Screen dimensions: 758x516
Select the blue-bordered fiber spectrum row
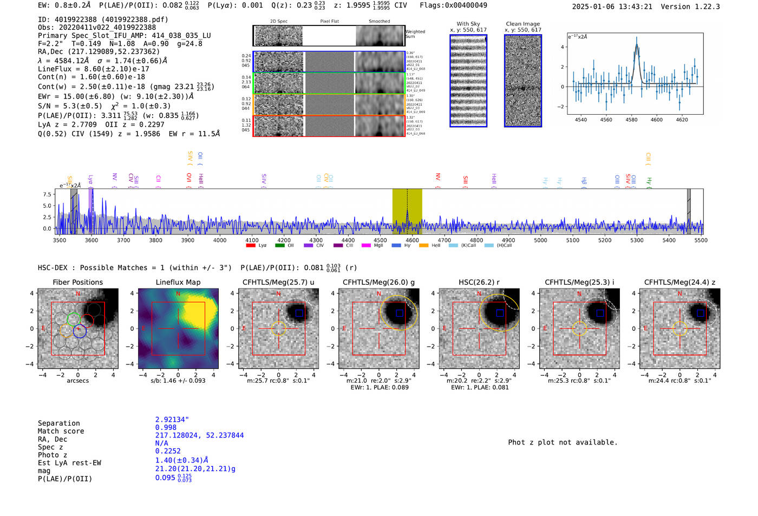click(329, 62)
